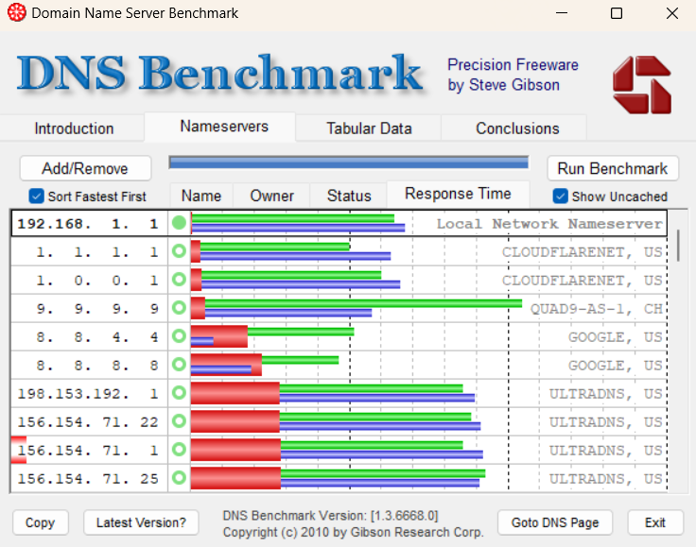Click the status circle for 156.154.71.1
The width and height of the screenshot is (696, 547).
[179, 450]
